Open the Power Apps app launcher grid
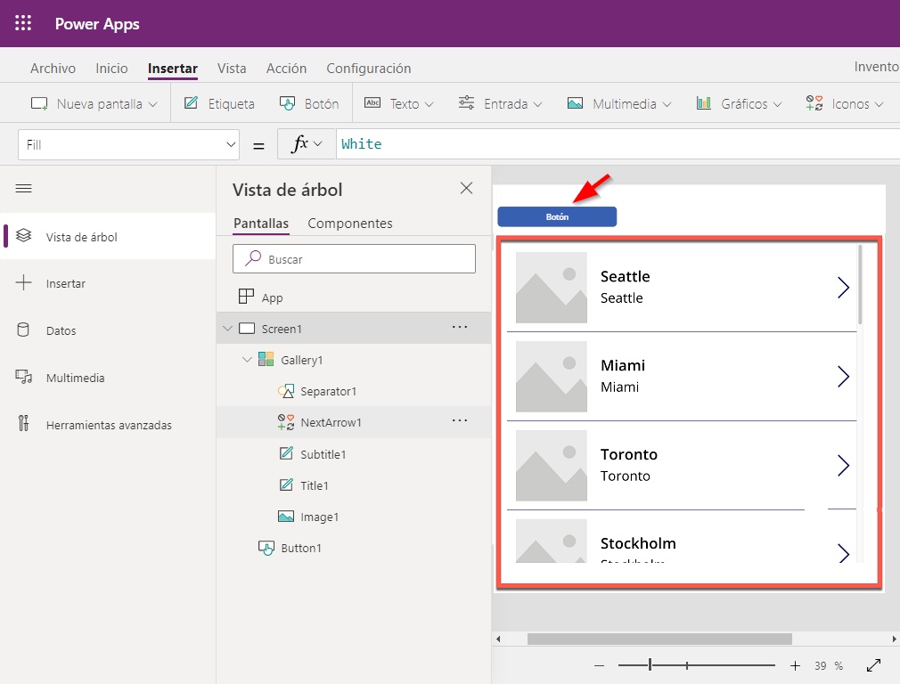 click(x=23, y=23)
